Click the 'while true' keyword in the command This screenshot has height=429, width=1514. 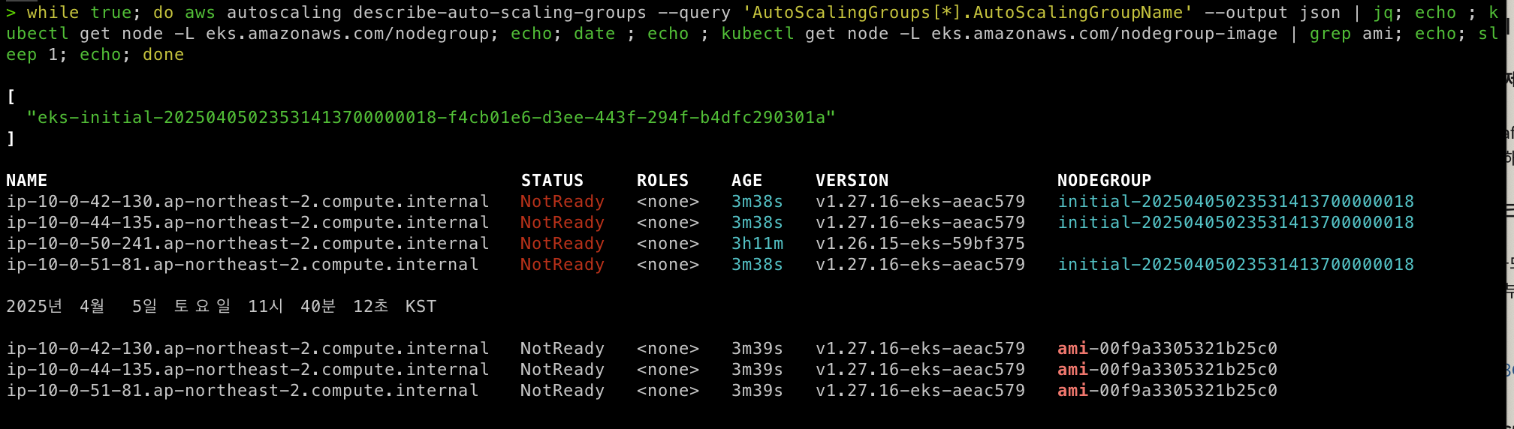click(79, 13)
